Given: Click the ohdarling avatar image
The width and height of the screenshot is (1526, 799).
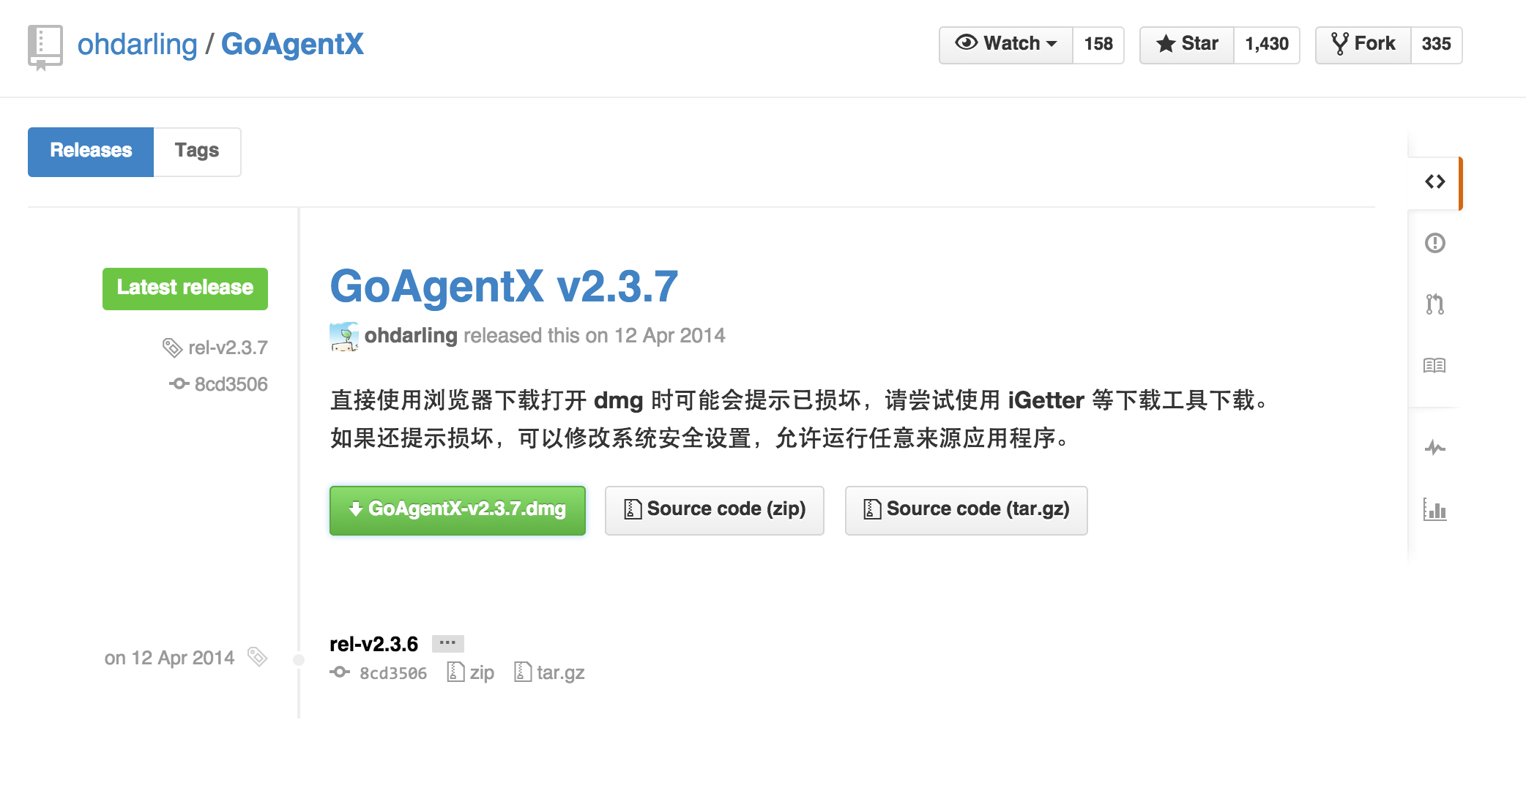Looking at the screenshot, I should coord(344,337).
